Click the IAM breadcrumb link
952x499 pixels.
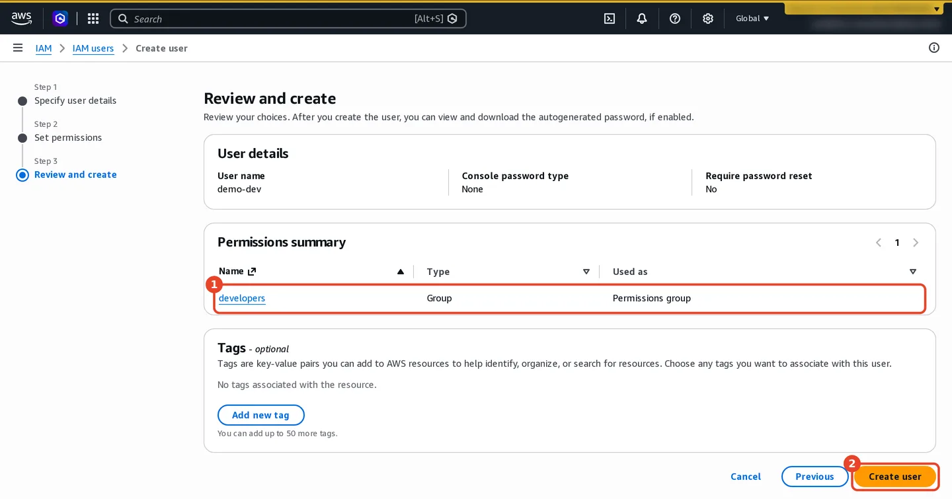pyautogui.click(x=44, y=48)
